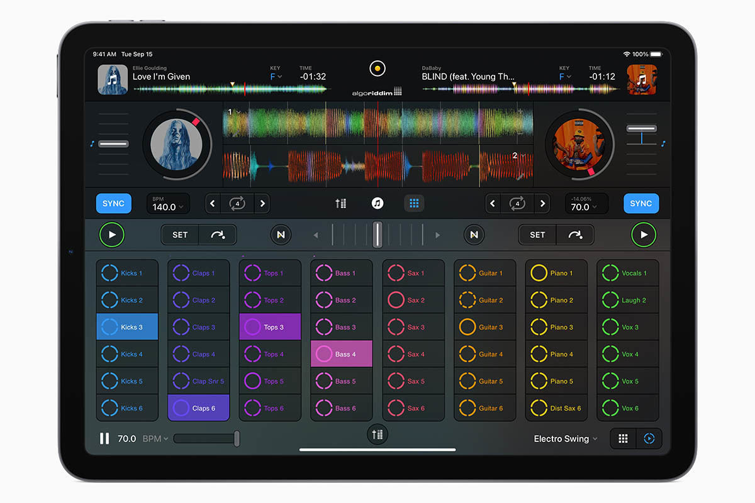Increase left deck loop length arrow
This screenshot has width=755, height=503.
[x=262, y=203]
